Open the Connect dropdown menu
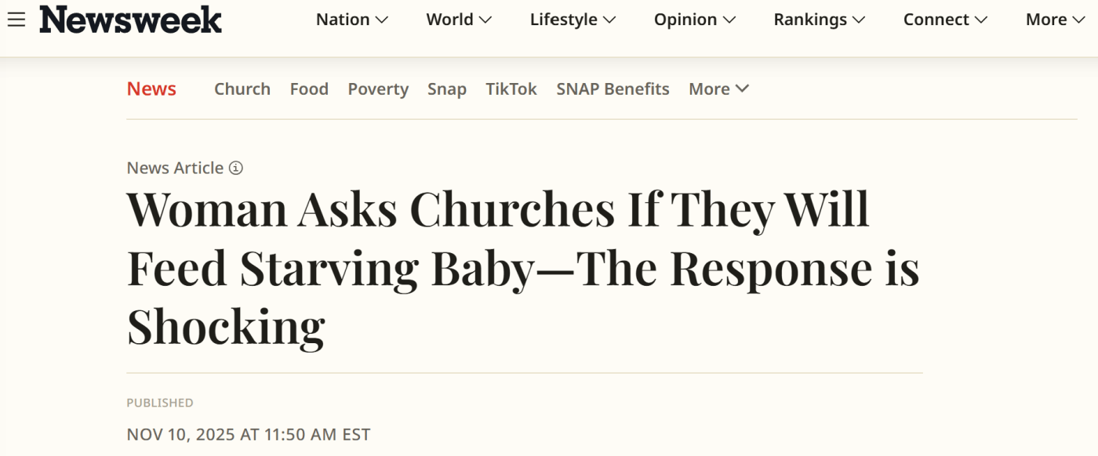The image size is (1098, 456). pyautogui.click(x=945, y=20)
